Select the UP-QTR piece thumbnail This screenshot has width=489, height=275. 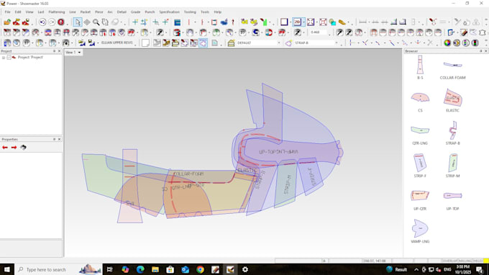420,195
